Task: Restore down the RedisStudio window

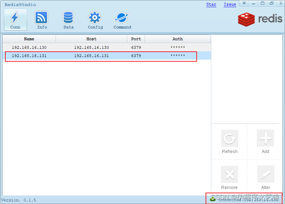Action: coord(271,3)
